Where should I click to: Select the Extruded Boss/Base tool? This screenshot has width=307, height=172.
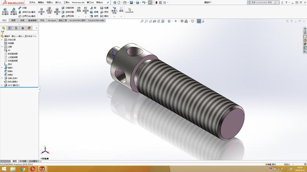(x=5, y=11)
